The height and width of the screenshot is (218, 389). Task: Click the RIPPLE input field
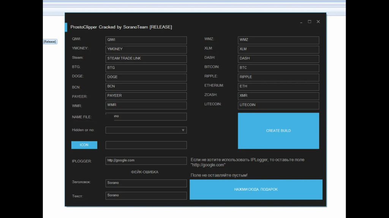point(278,77)
